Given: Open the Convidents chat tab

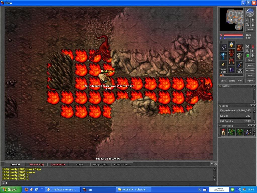Looking at the screenshot, I should (x=58, y=164).
